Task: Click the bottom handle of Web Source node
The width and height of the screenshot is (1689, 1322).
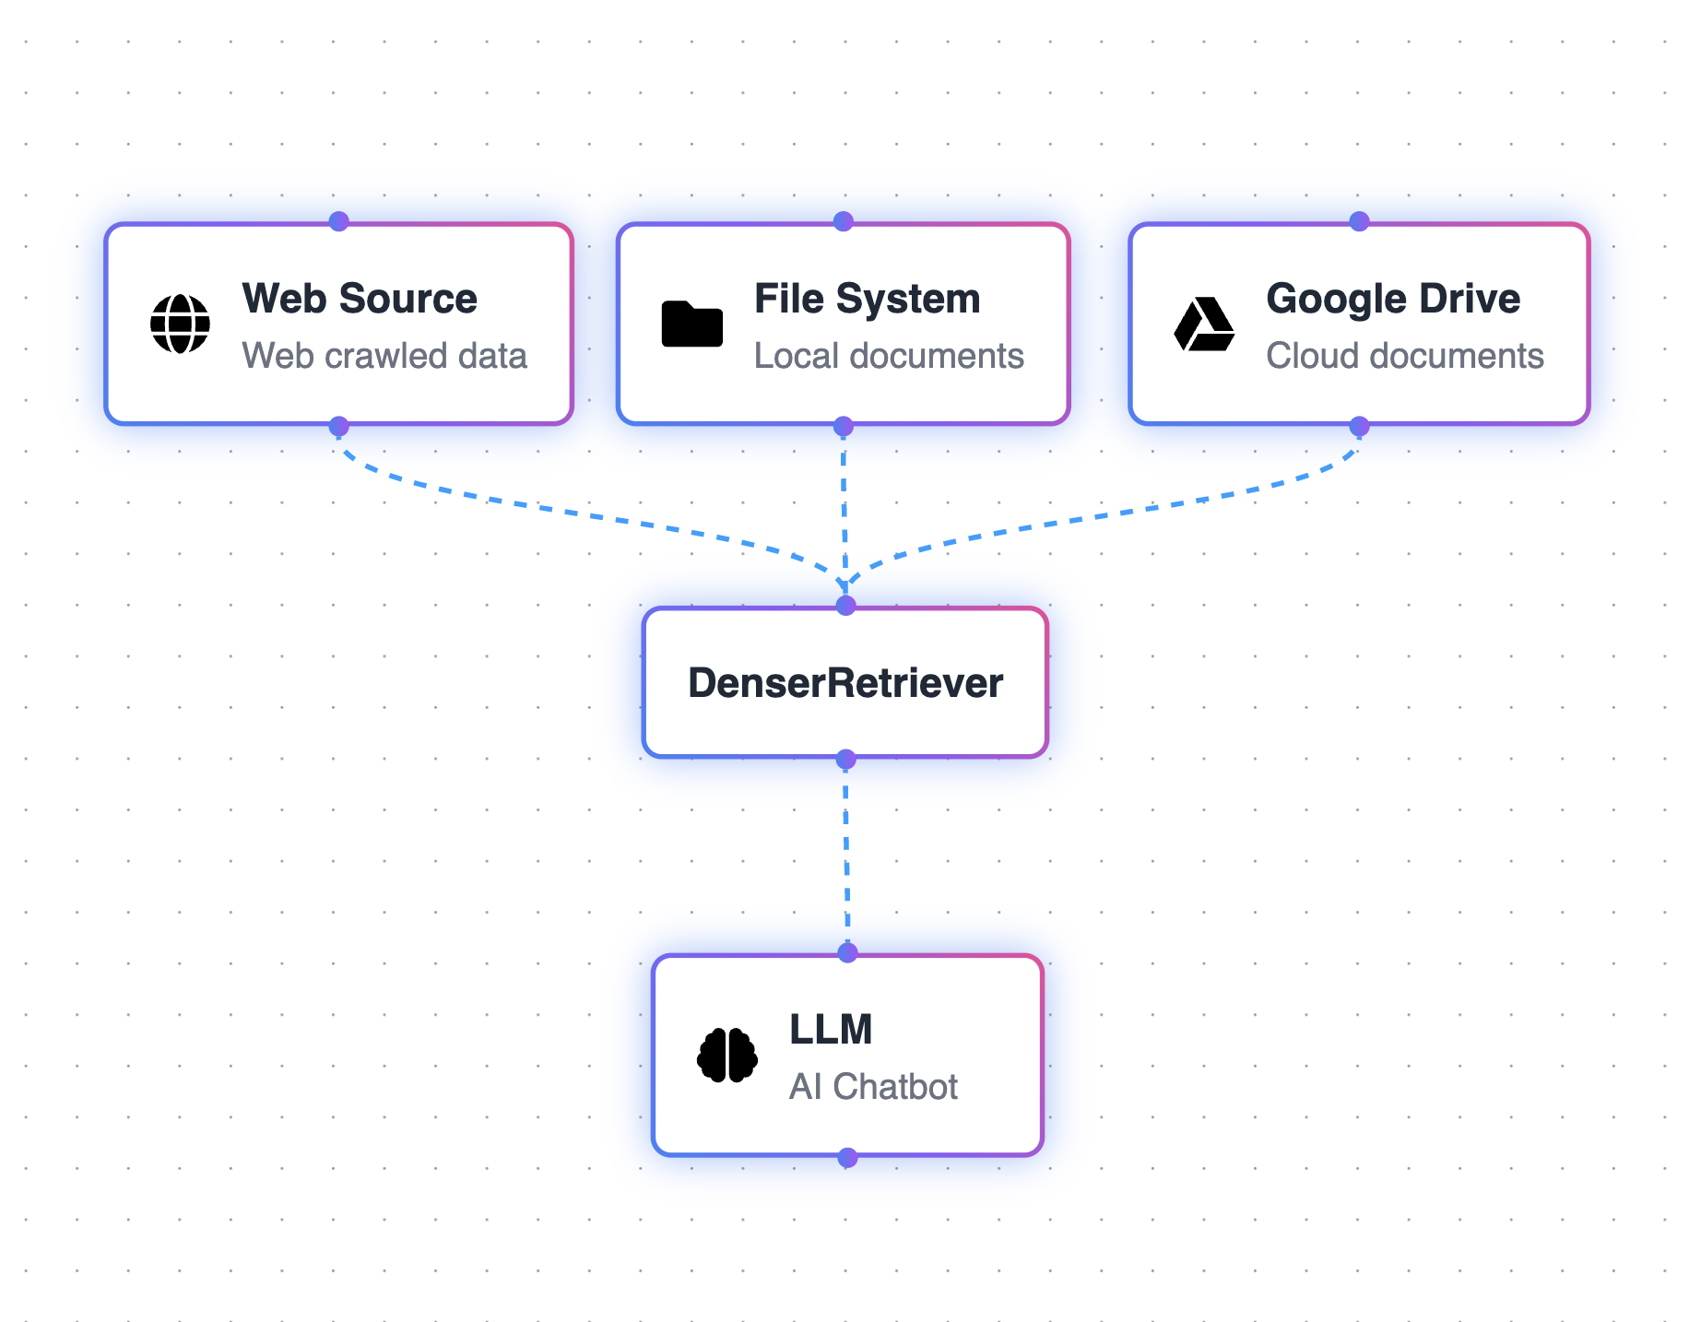Action: pos(339,426)
